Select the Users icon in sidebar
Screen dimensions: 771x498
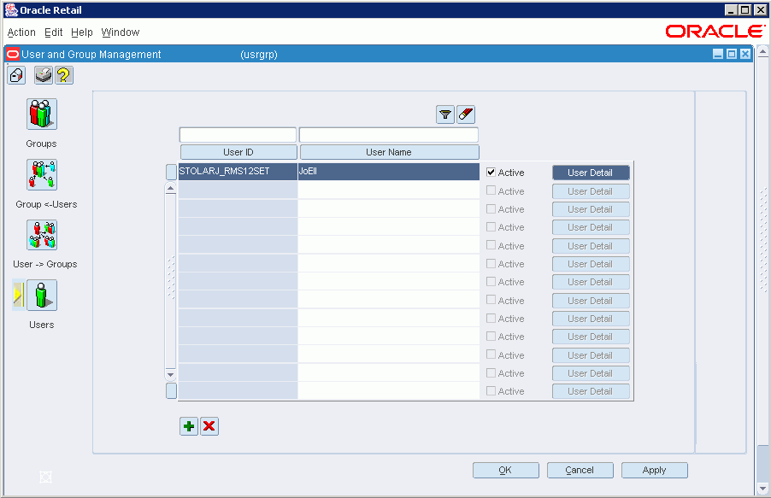42,295
